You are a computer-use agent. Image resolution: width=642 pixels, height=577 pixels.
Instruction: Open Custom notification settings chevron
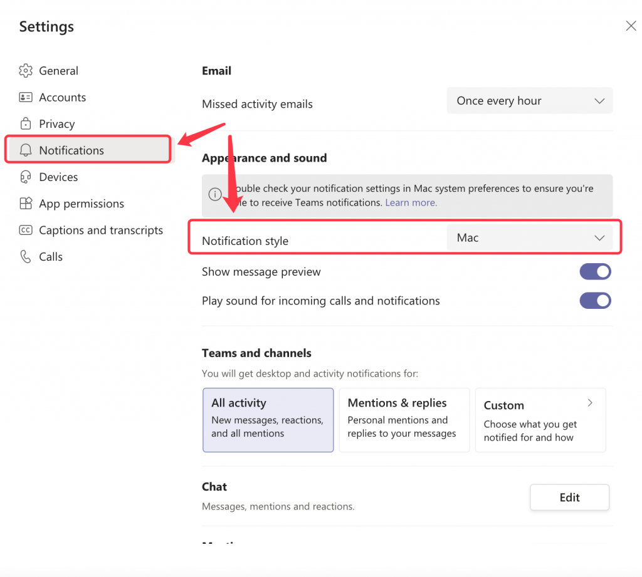[x=590, y=403]
